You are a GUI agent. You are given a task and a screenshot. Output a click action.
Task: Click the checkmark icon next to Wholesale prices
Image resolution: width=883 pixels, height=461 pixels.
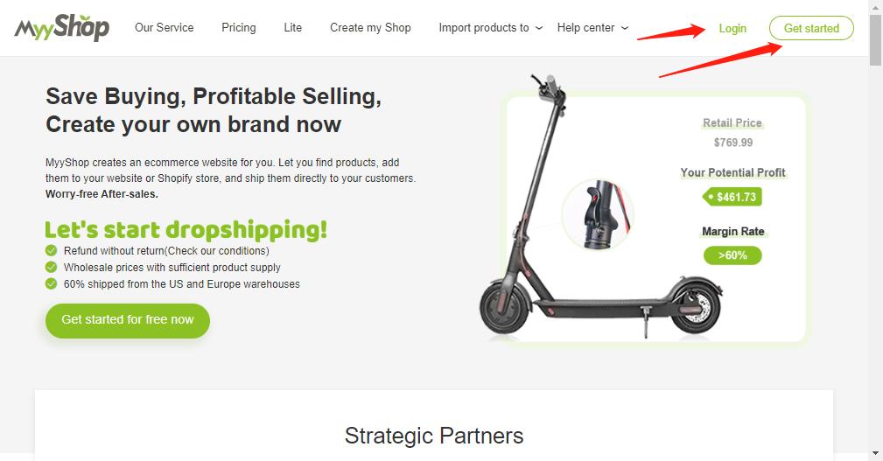coord(52,267)
